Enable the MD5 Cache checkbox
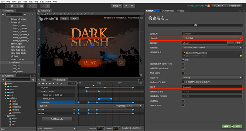 pos(183,72)
